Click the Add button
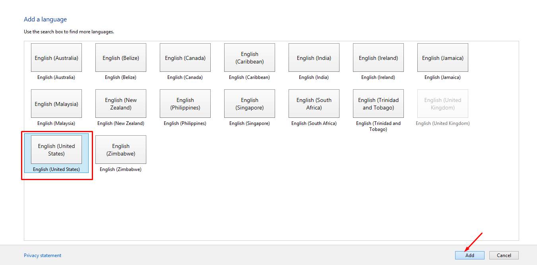 coord(470,255)
